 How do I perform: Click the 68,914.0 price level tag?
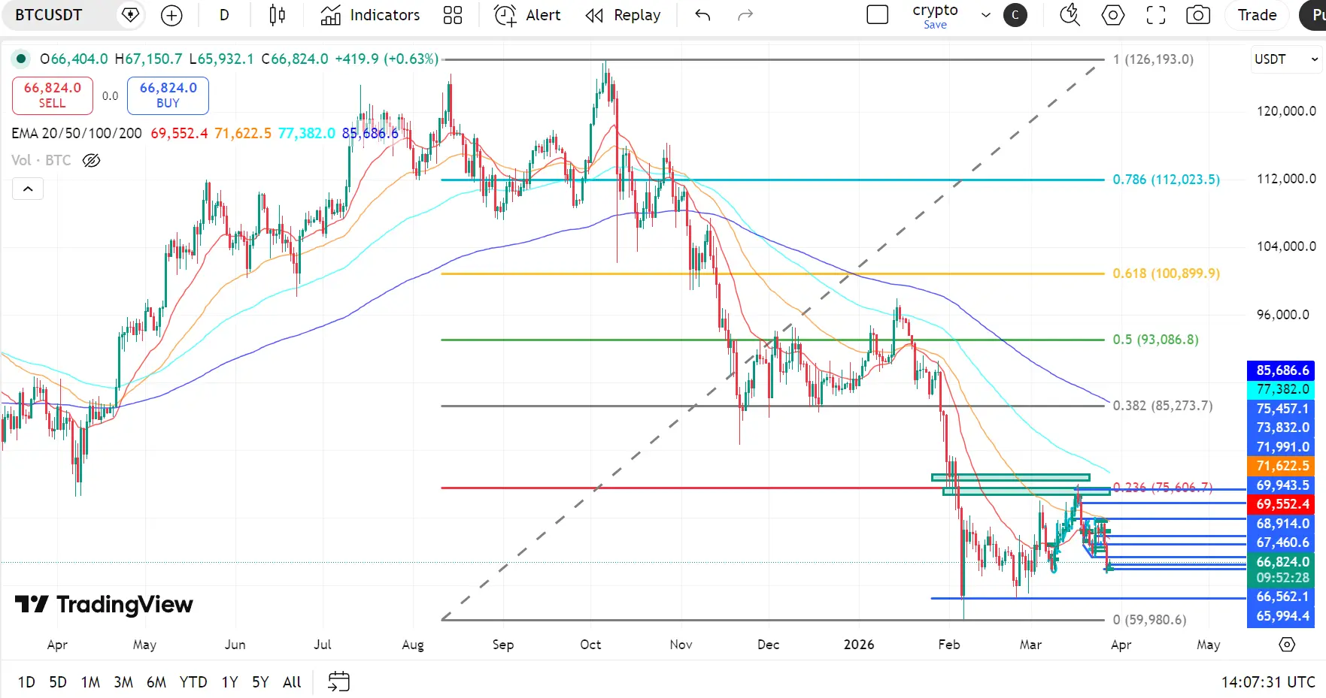(x=1282, y=524)
